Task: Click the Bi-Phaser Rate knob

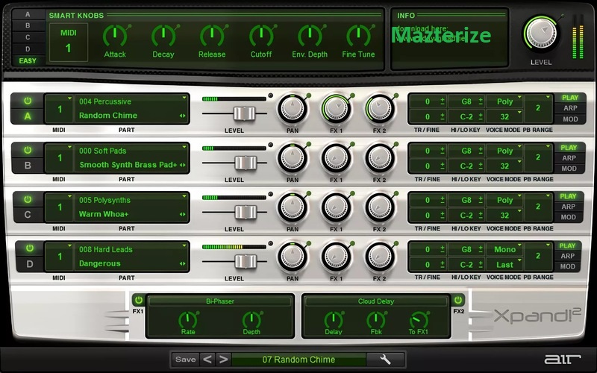Action: [x=188, y=319]
